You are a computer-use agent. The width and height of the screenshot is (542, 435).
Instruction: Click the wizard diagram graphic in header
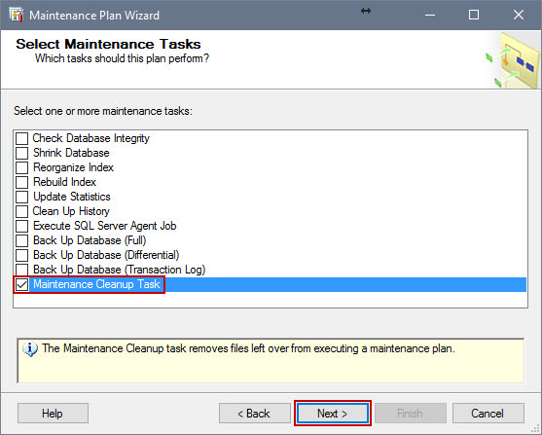click(513, 60)
